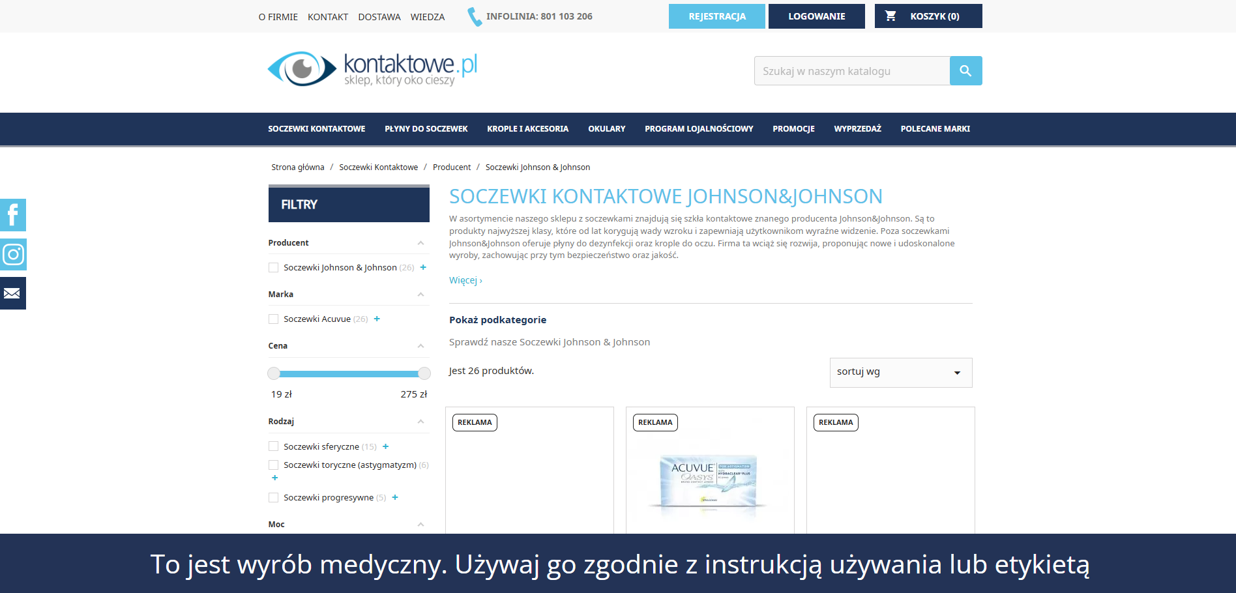
Task: Enable the Soczewki sferyczne filter
Action: [273, 446]
